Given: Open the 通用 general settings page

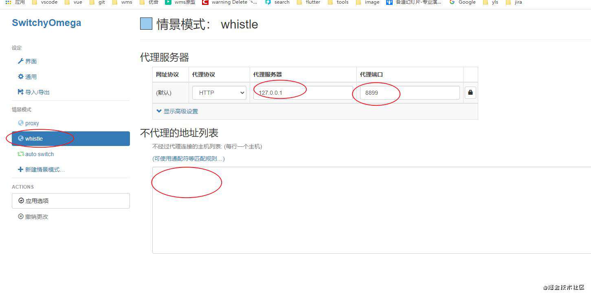Looking at the screenshot, I should pos(70,77).
